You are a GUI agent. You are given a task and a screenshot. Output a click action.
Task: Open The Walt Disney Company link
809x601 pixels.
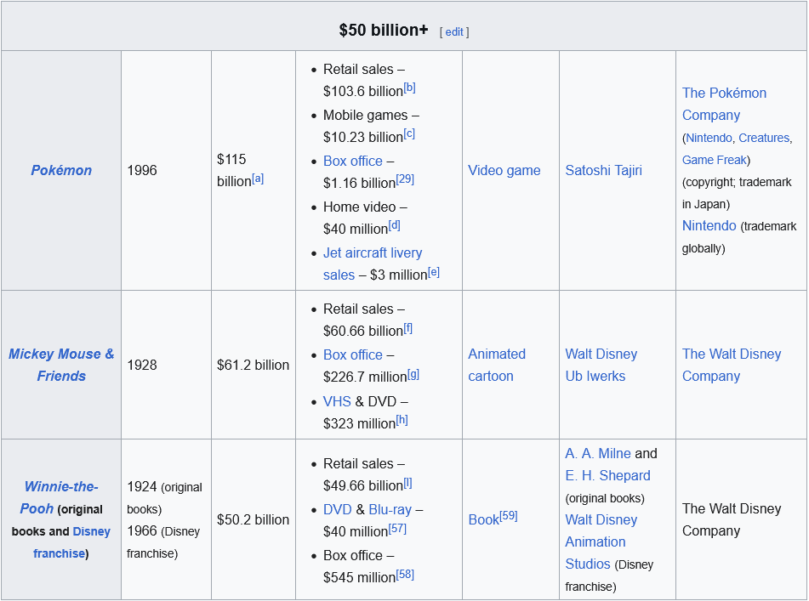click(x=732, y=365)
